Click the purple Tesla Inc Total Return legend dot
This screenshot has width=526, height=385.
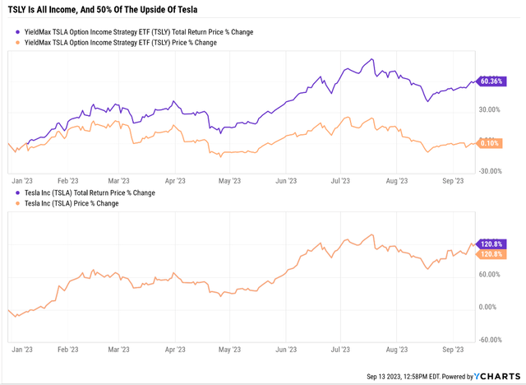point(18,192)
